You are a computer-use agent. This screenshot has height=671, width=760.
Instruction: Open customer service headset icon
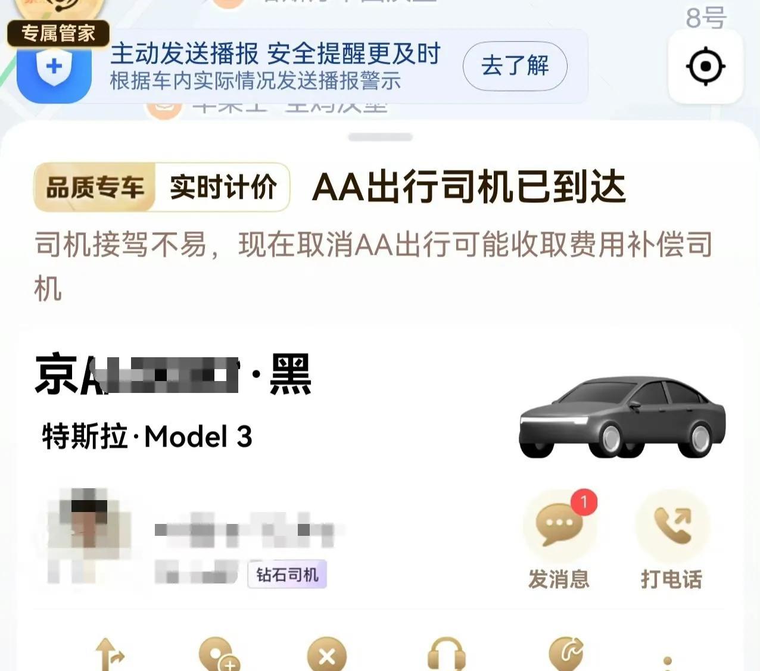pyautogui.click(x=447, y=654)
